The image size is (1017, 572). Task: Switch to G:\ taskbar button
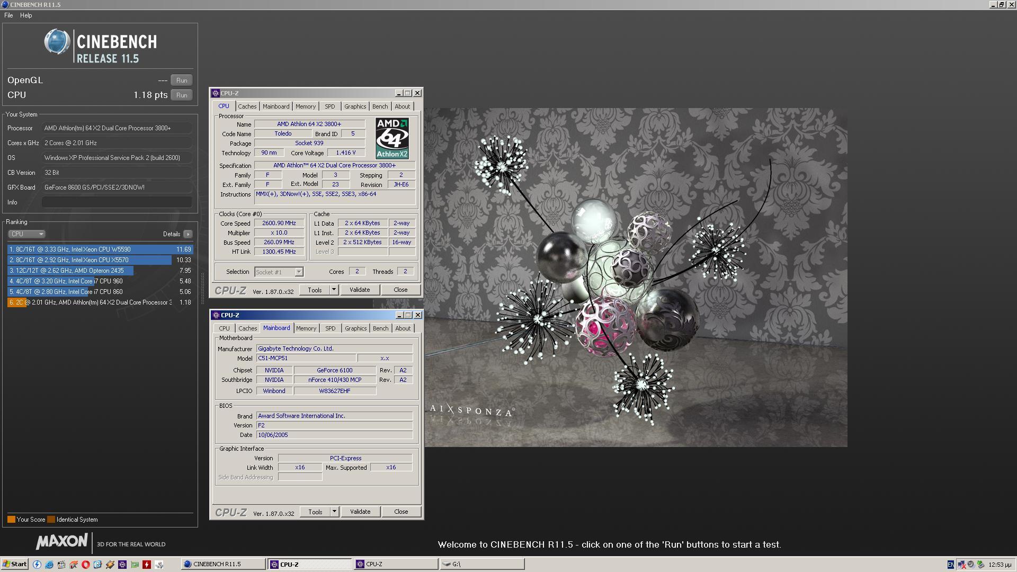[x=481, y=564]
